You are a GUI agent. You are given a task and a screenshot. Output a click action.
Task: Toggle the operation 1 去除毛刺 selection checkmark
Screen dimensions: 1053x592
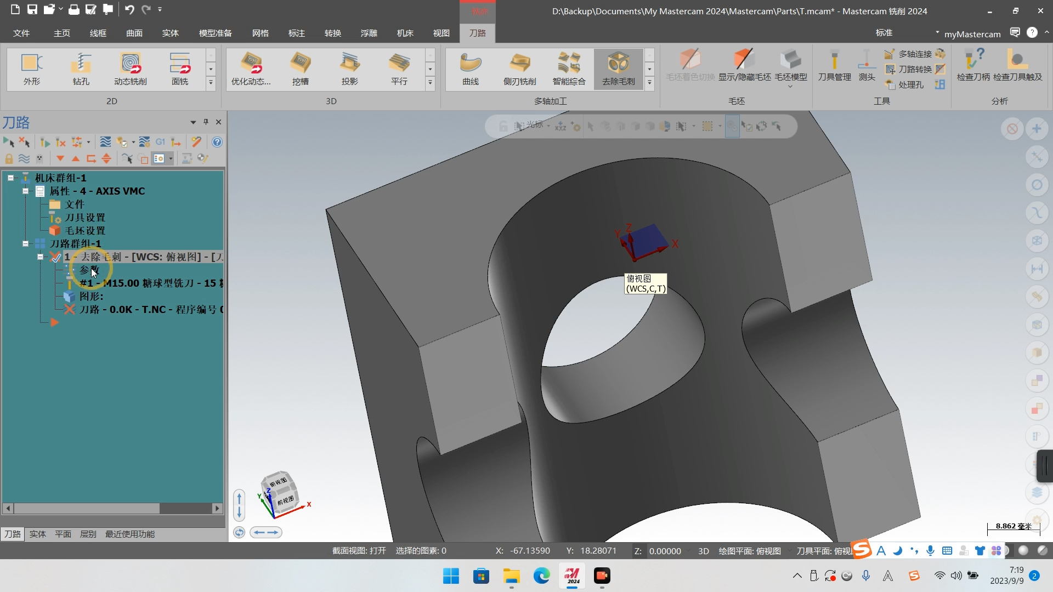coord(55,257)
